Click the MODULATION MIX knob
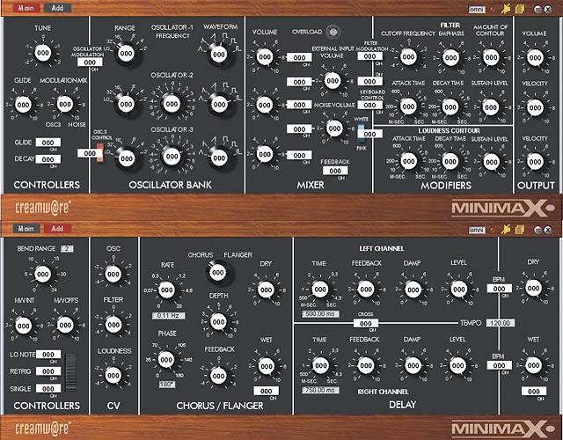The image size is (563, 440). (65, 105)
